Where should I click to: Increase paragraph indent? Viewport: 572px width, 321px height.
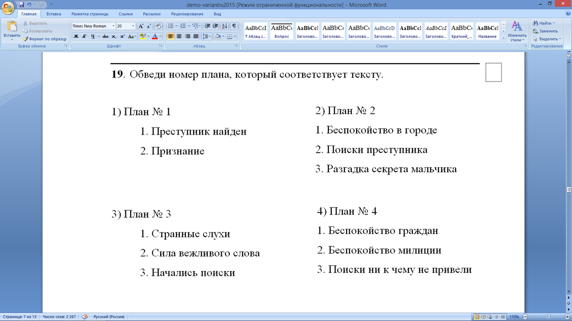[x=215, y=26]
